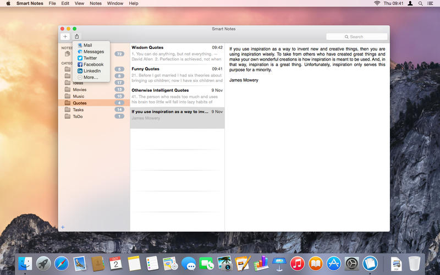Open the Tasks category
This screenshot has height=275, width=440.
pos(94,109)
